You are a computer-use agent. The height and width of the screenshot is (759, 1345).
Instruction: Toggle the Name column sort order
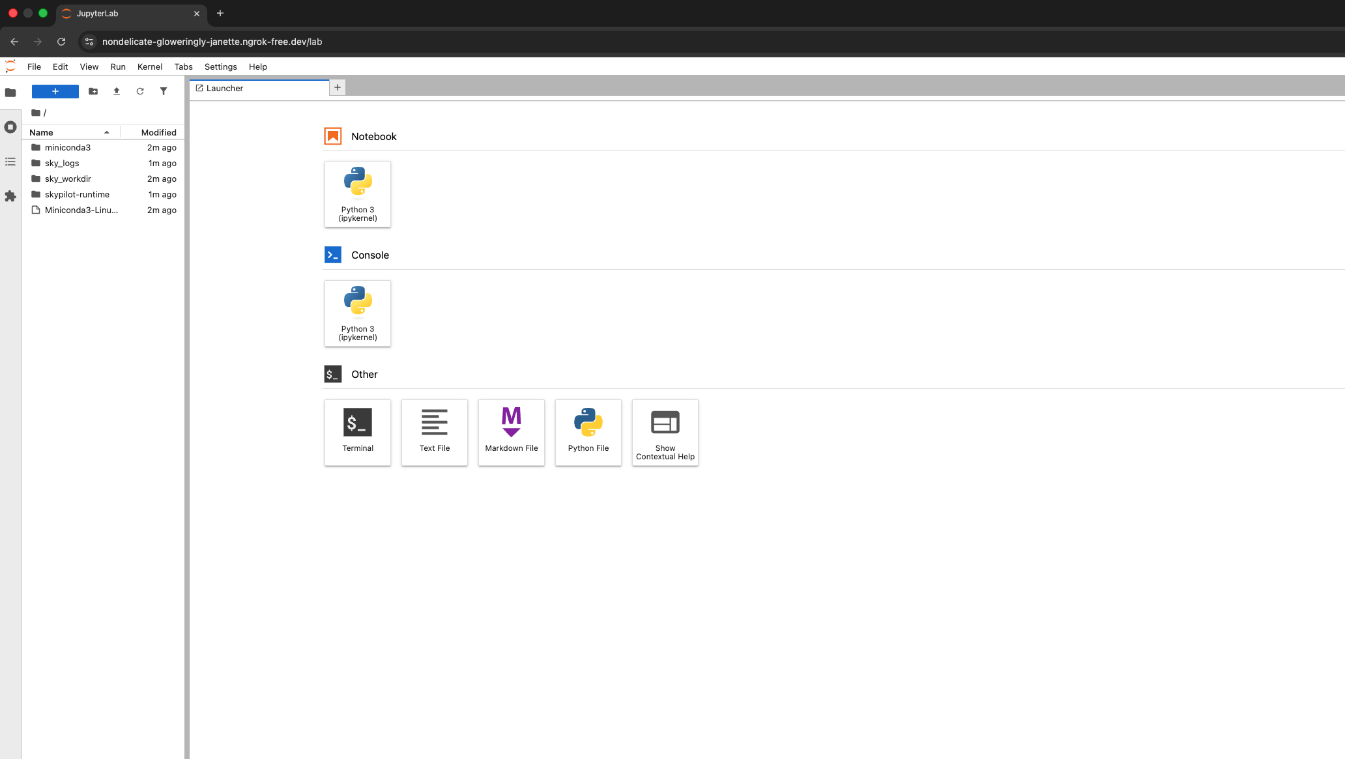pos(40,132)
